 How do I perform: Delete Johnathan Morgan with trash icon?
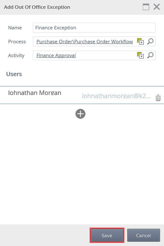pos(158,98)
